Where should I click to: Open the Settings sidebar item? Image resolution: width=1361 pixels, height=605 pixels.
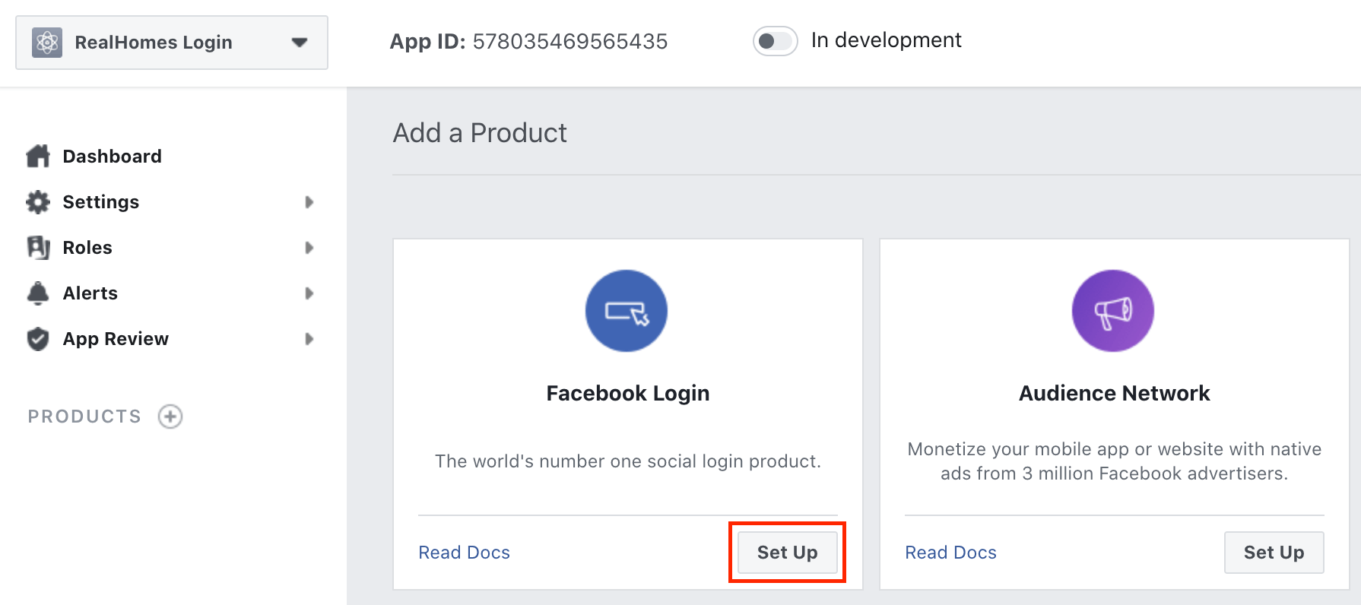[x=101, y=201]
